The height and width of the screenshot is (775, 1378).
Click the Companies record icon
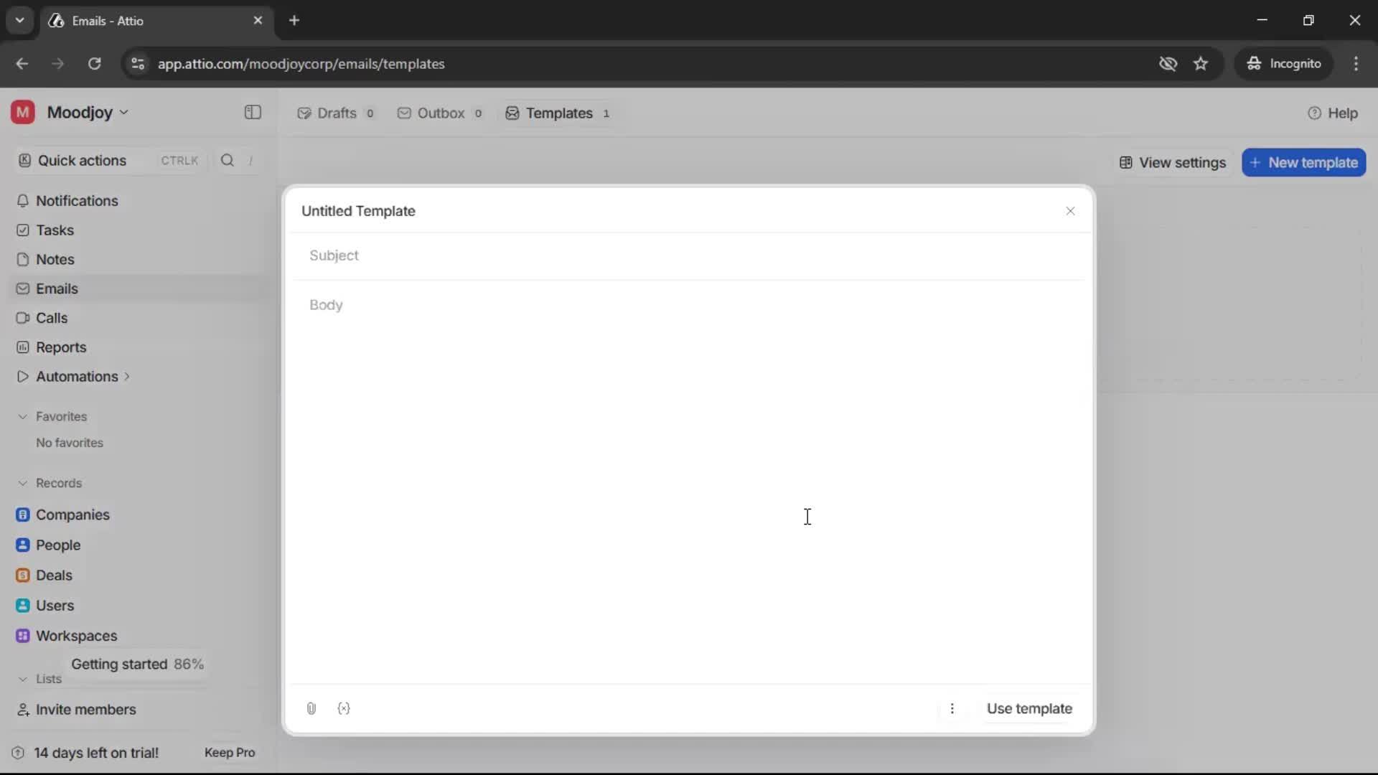click(23, 515)
